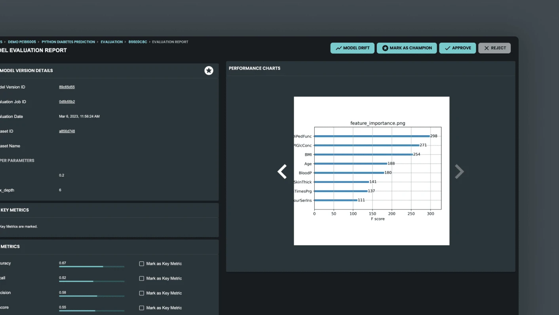This screenshot has width=559, height=315.
Task: Open Python Diabetes Prediction breadcrumb
Action: (x=68, y=42)
